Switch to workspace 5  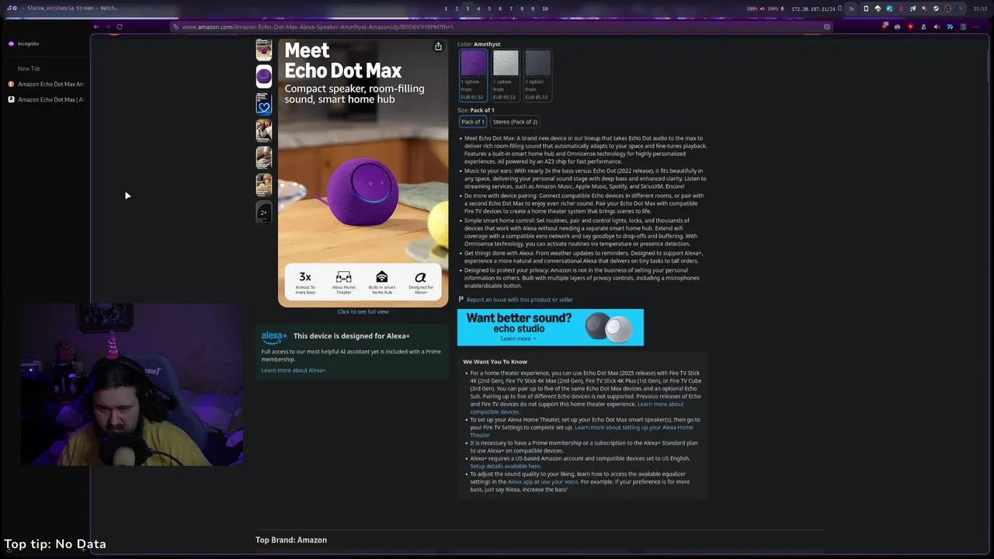[489, 9]
